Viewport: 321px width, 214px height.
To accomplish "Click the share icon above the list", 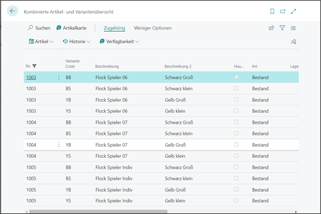I will pyautogui.click(x=271, y=28).
